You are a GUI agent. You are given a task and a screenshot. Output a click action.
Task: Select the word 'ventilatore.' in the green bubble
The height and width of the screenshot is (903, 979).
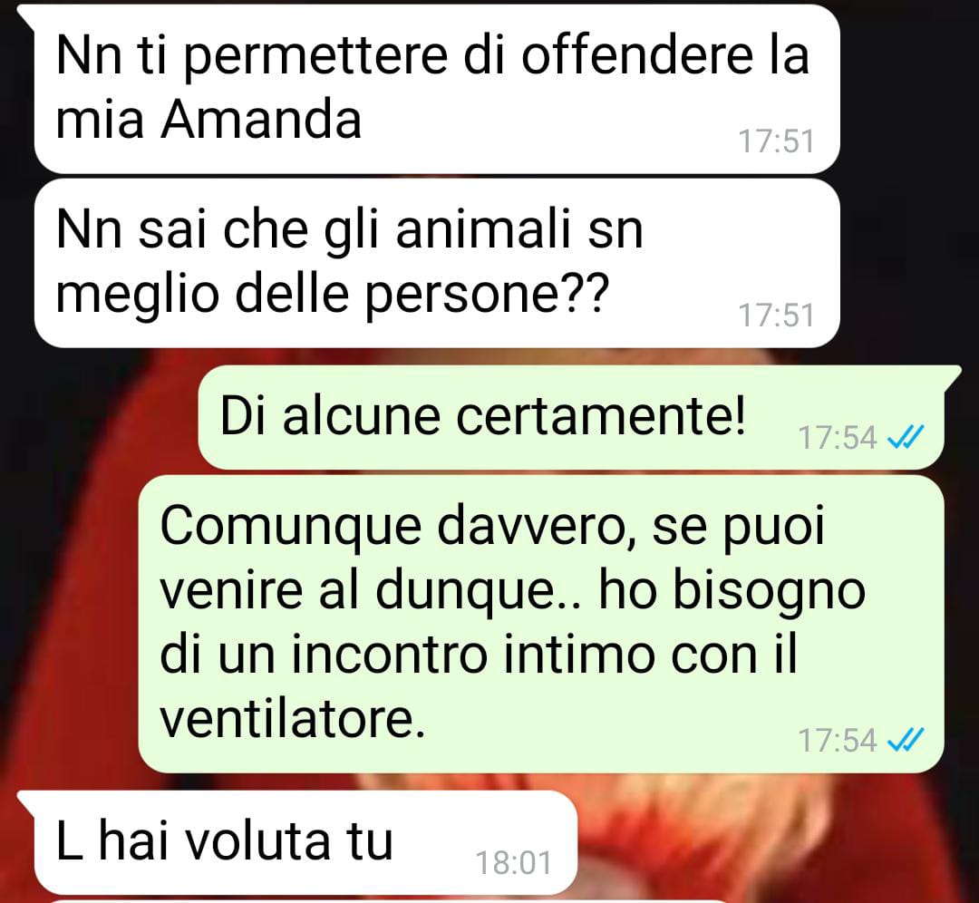coord(292,719)
